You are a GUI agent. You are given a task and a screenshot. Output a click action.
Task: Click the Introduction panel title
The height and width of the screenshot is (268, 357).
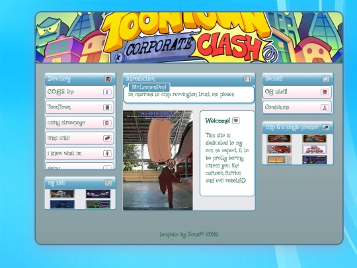coord(140,79)
